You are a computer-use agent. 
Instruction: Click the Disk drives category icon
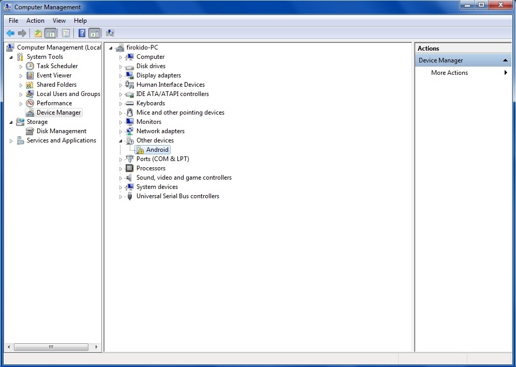tap(130, 67)
